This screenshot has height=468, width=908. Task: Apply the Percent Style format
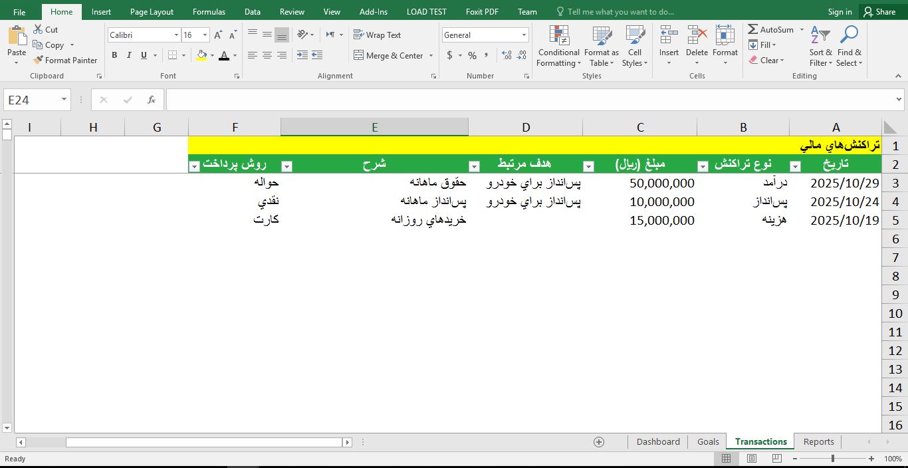[472, 56]
